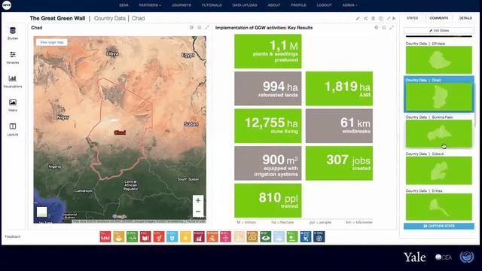Click the trash delete icon in header toolbar
Viewport: 482px width, 271px height.
click(374, 18)
